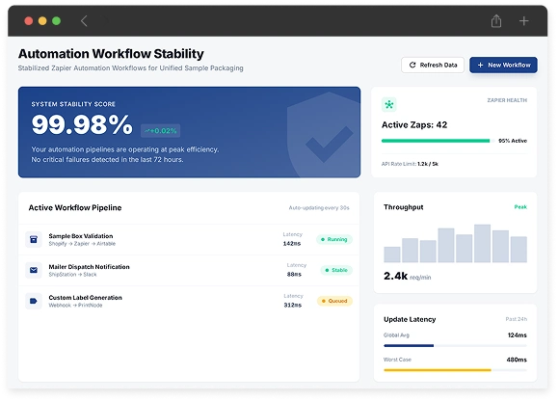The height and width of the screenshot is (401, 558).
Task: Click the tallest throughput chart bar
Action: point(482,243)
